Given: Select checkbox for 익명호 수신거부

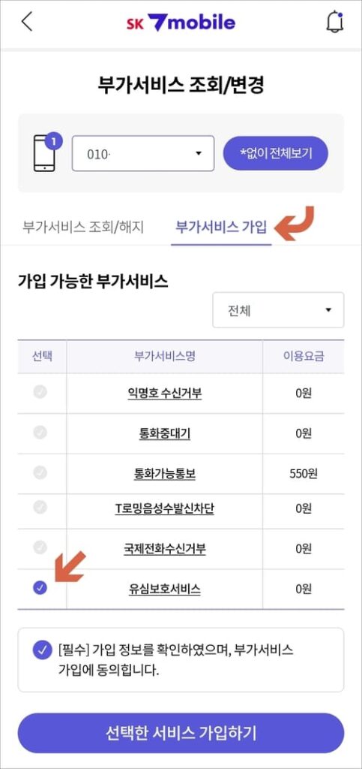Looking at the screenshot, I should [40, 392].
